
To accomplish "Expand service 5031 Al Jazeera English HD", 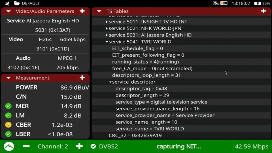I will (107, 35).
